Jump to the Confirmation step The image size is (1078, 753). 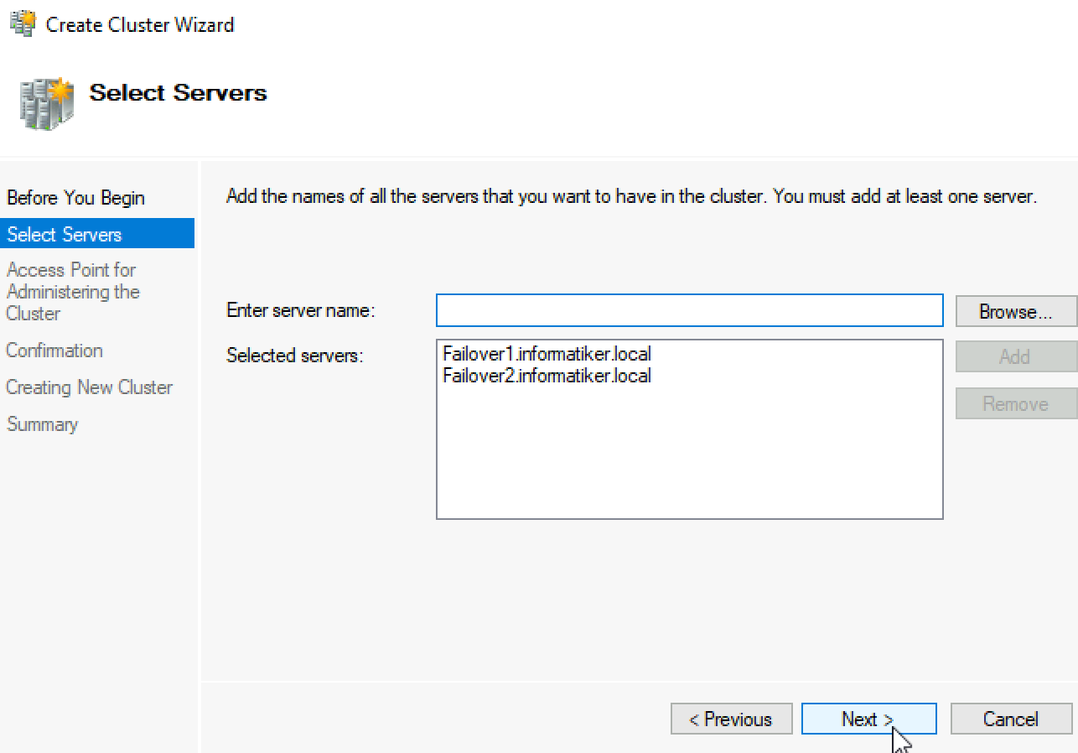click(x=54, y=351)
